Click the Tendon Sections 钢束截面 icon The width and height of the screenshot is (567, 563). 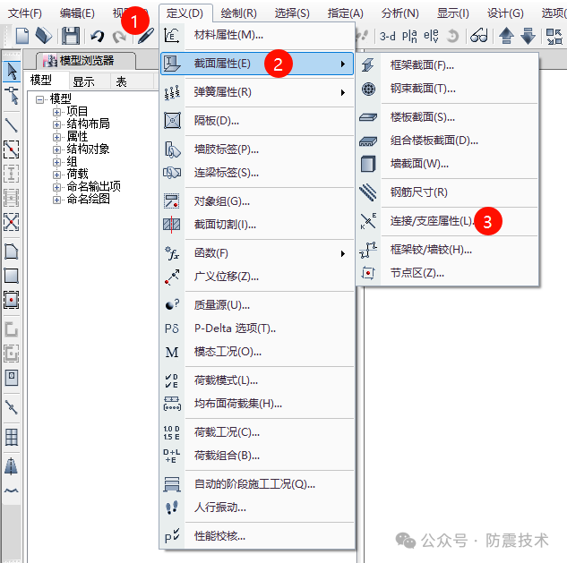[368, 89]
